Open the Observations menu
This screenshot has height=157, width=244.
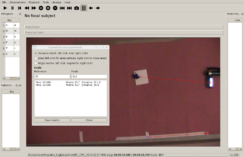(17, 2)
